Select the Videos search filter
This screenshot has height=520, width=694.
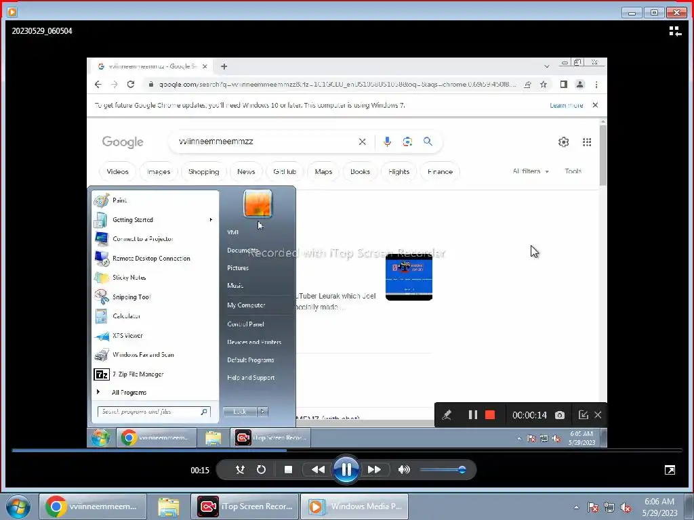point(117,171)
